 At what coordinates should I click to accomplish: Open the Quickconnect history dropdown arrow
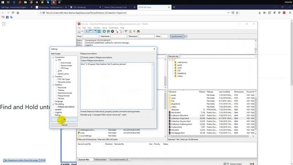coord(186,36)
